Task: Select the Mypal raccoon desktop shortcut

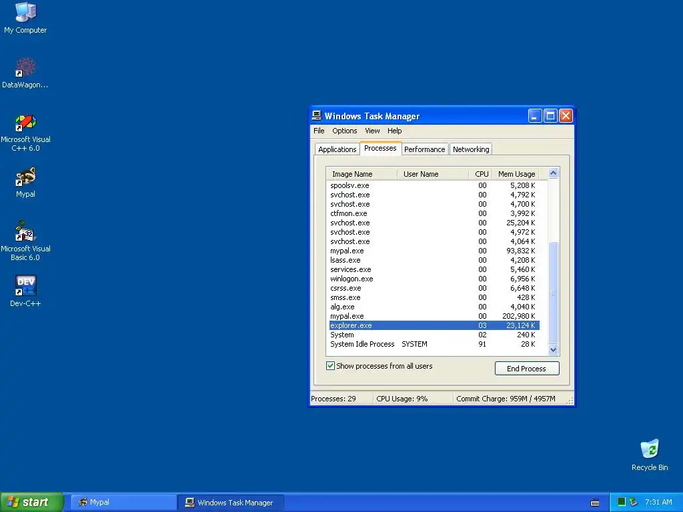Action: coord(25,182)
